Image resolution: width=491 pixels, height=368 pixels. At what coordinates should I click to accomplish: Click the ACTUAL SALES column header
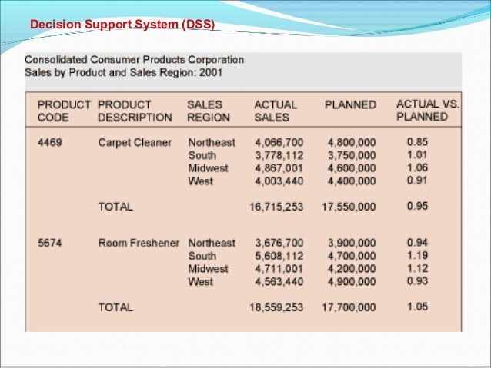point(276,111)
